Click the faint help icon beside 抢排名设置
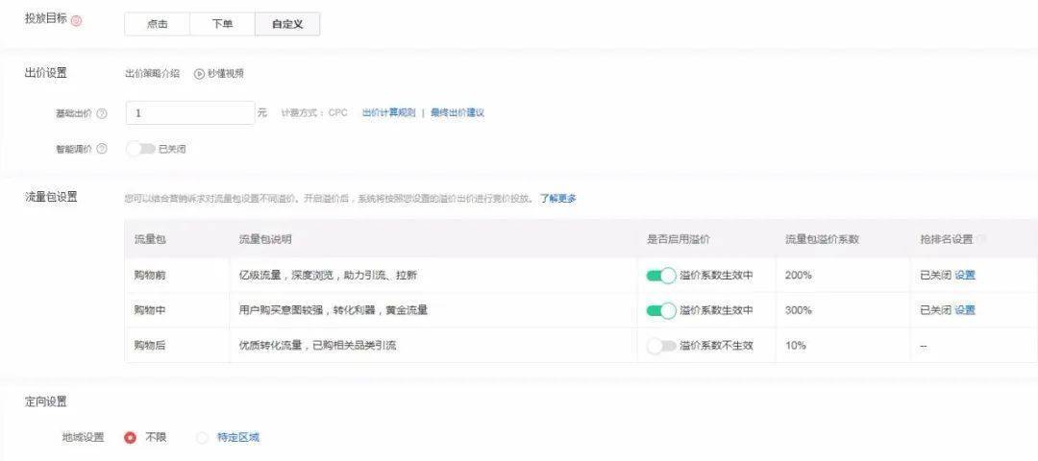This screenshot has height=461, width=1038. 981,239
